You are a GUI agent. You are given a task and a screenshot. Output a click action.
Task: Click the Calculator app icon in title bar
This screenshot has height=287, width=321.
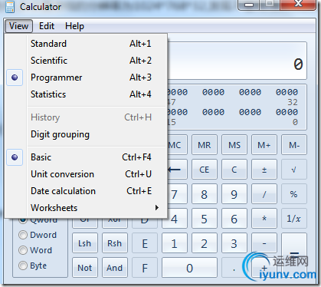pos(10,7)
